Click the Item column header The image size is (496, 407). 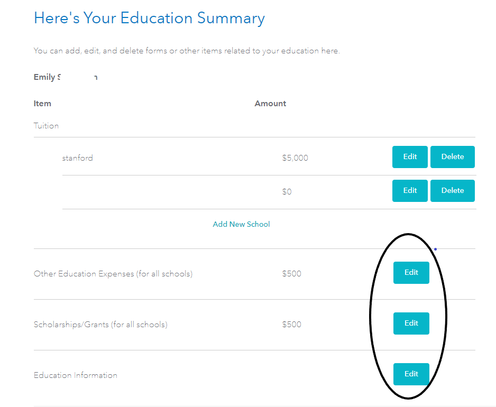pyautogui.click(x=42, y=103)
